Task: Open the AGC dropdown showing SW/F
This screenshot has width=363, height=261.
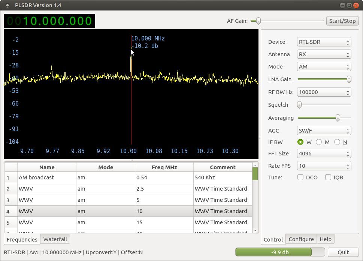Action: tap(324, 131)
